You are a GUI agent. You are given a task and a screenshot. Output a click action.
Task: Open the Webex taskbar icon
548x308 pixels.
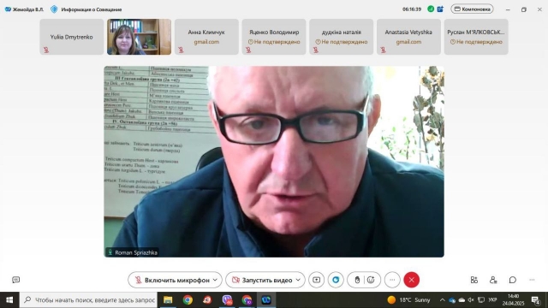pyautogui.click(x=266, y=300)
